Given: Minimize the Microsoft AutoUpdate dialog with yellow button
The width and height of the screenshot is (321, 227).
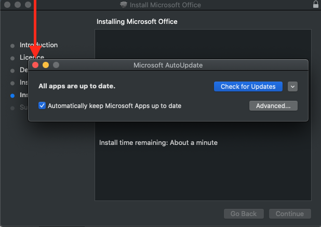Looking at the screenshot, I should coord(46,65).
